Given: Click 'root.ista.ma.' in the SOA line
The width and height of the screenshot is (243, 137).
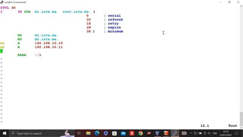Looking at the screenshot, I should [x=77, y=12].
